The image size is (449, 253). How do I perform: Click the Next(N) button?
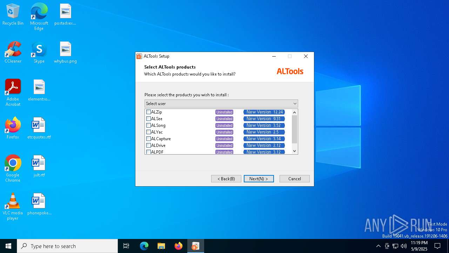tap(259, 179)
